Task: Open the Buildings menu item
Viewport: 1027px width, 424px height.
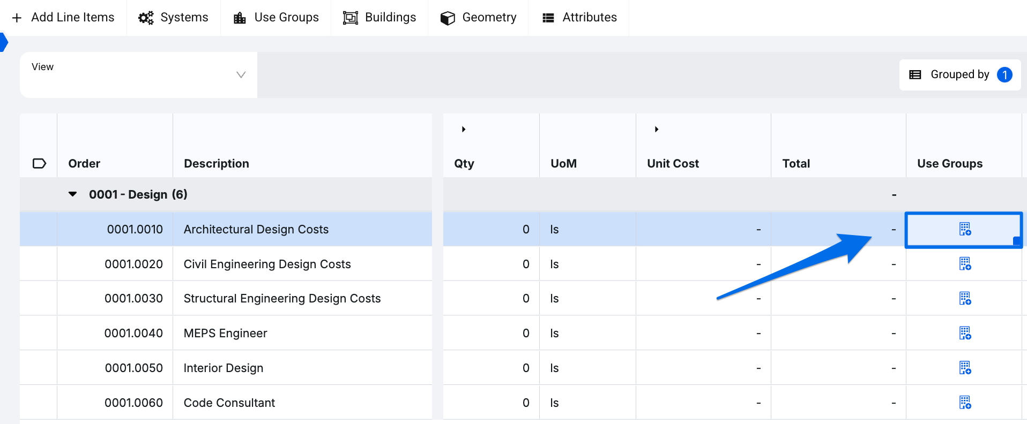Action: click(x=379, y=18)
